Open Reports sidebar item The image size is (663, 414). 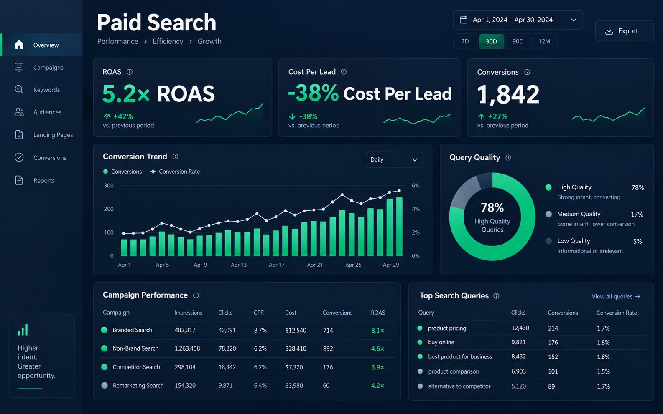[x=41, y=180]
